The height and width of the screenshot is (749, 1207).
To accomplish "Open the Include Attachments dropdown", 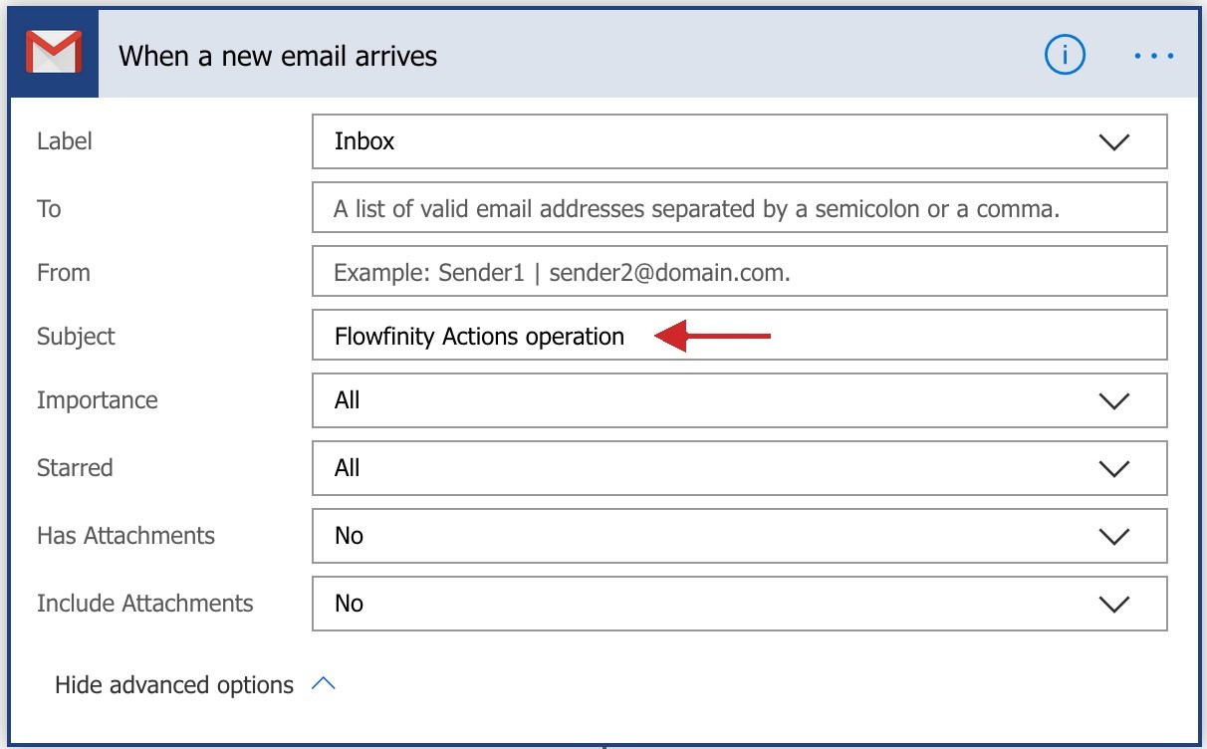I will (x=1113, y=604).
